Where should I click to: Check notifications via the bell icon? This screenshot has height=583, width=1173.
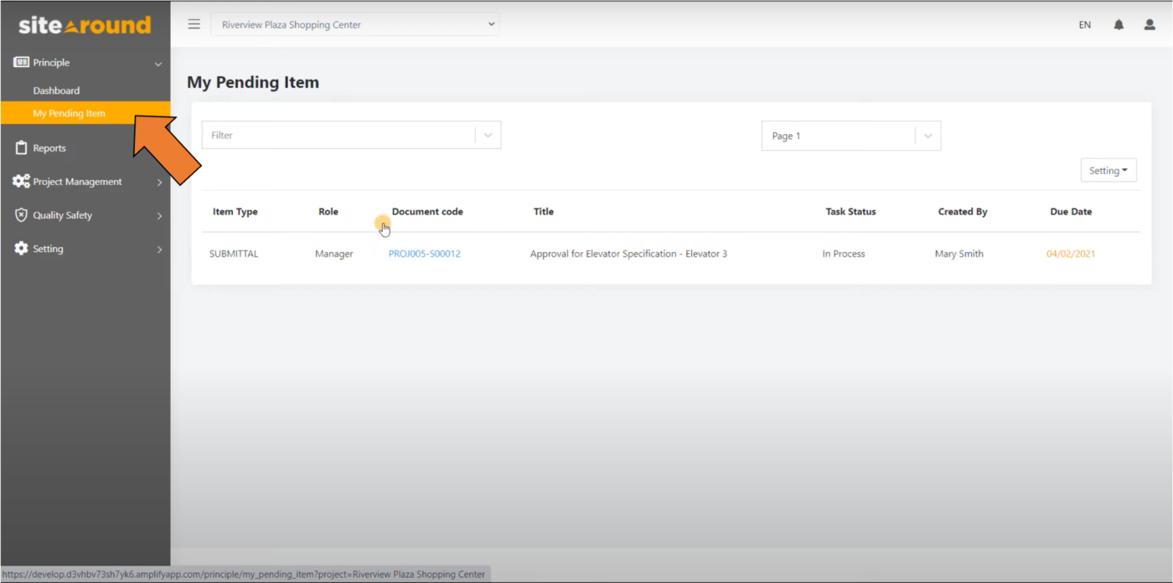(1118, 24)
